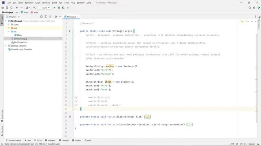Run Main with the green play icon
Image resolution: width=261 pixels, height=146 pixels.
click(x=54, y=8)
